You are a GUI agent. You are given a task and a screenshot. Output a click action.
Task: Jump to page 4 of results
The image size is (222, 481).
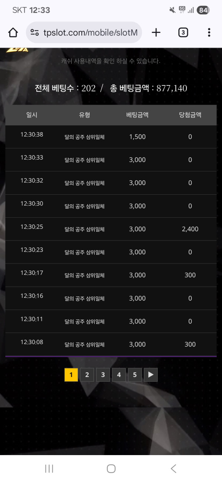pos(119,375)
